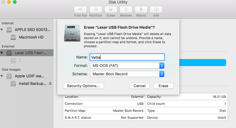This screenshot has height=128, width=236.
Task: Click the Internal section header
Action: (x=8, y=23)
